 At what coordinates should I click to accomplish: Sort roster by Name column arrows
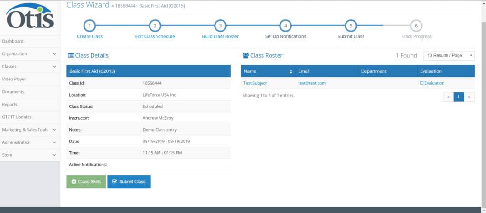pos(291,71)
